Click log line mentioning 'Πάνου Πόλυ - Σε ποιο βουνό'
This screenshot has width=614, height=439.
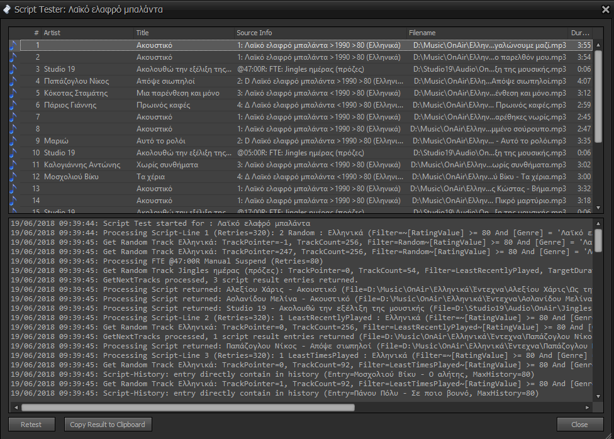(274, 393)
